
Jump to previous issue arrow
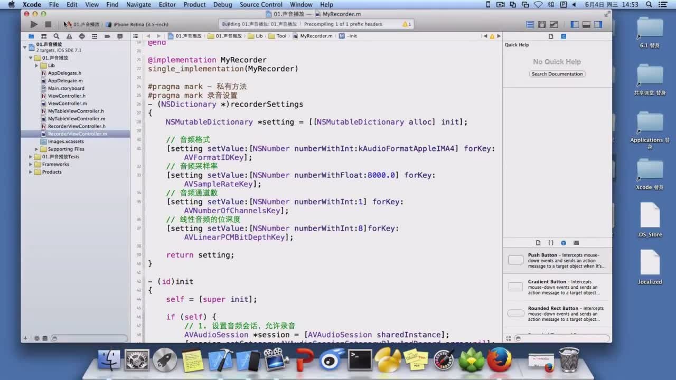tap(485, 36)
